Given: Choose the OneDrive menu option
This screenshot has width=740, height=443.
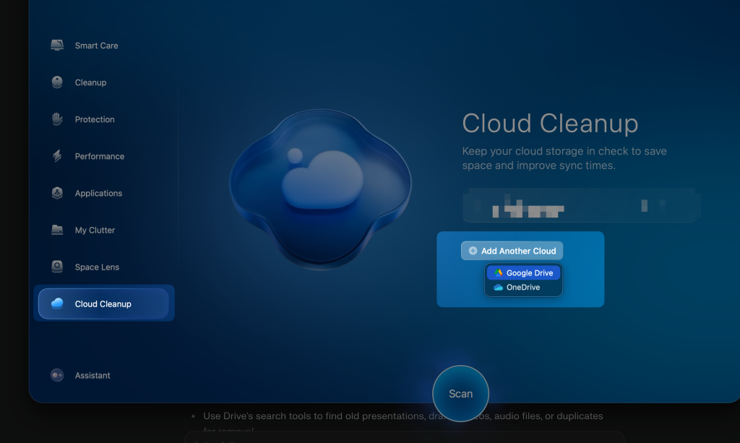Looking at the screenshot, I should (523, 288).
